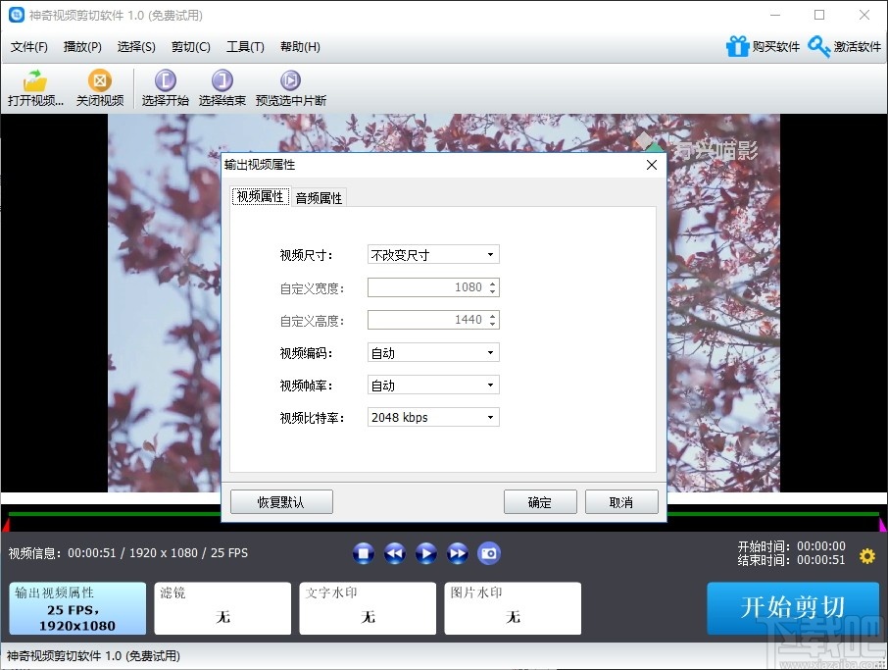Fast forward using the double-arrow button

(457, 553)
